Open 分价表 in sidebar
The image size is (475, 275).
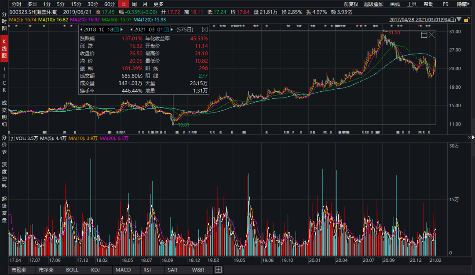coord(4,145)
